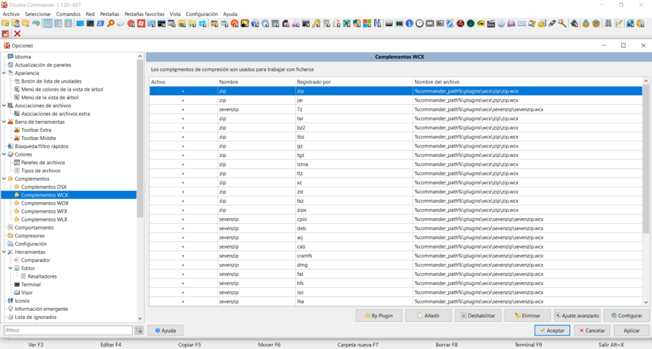
Task: Click the drive with plus toolbar icon
Action: coord(36,24)
